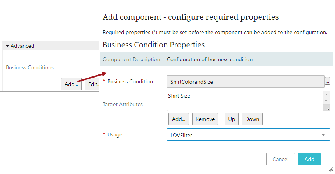Click the Advanced header label
The image size is (335, 174).
[23, 46]
